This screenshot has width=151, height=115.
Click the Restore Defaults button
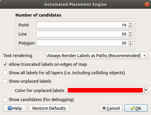pos(49,108)
